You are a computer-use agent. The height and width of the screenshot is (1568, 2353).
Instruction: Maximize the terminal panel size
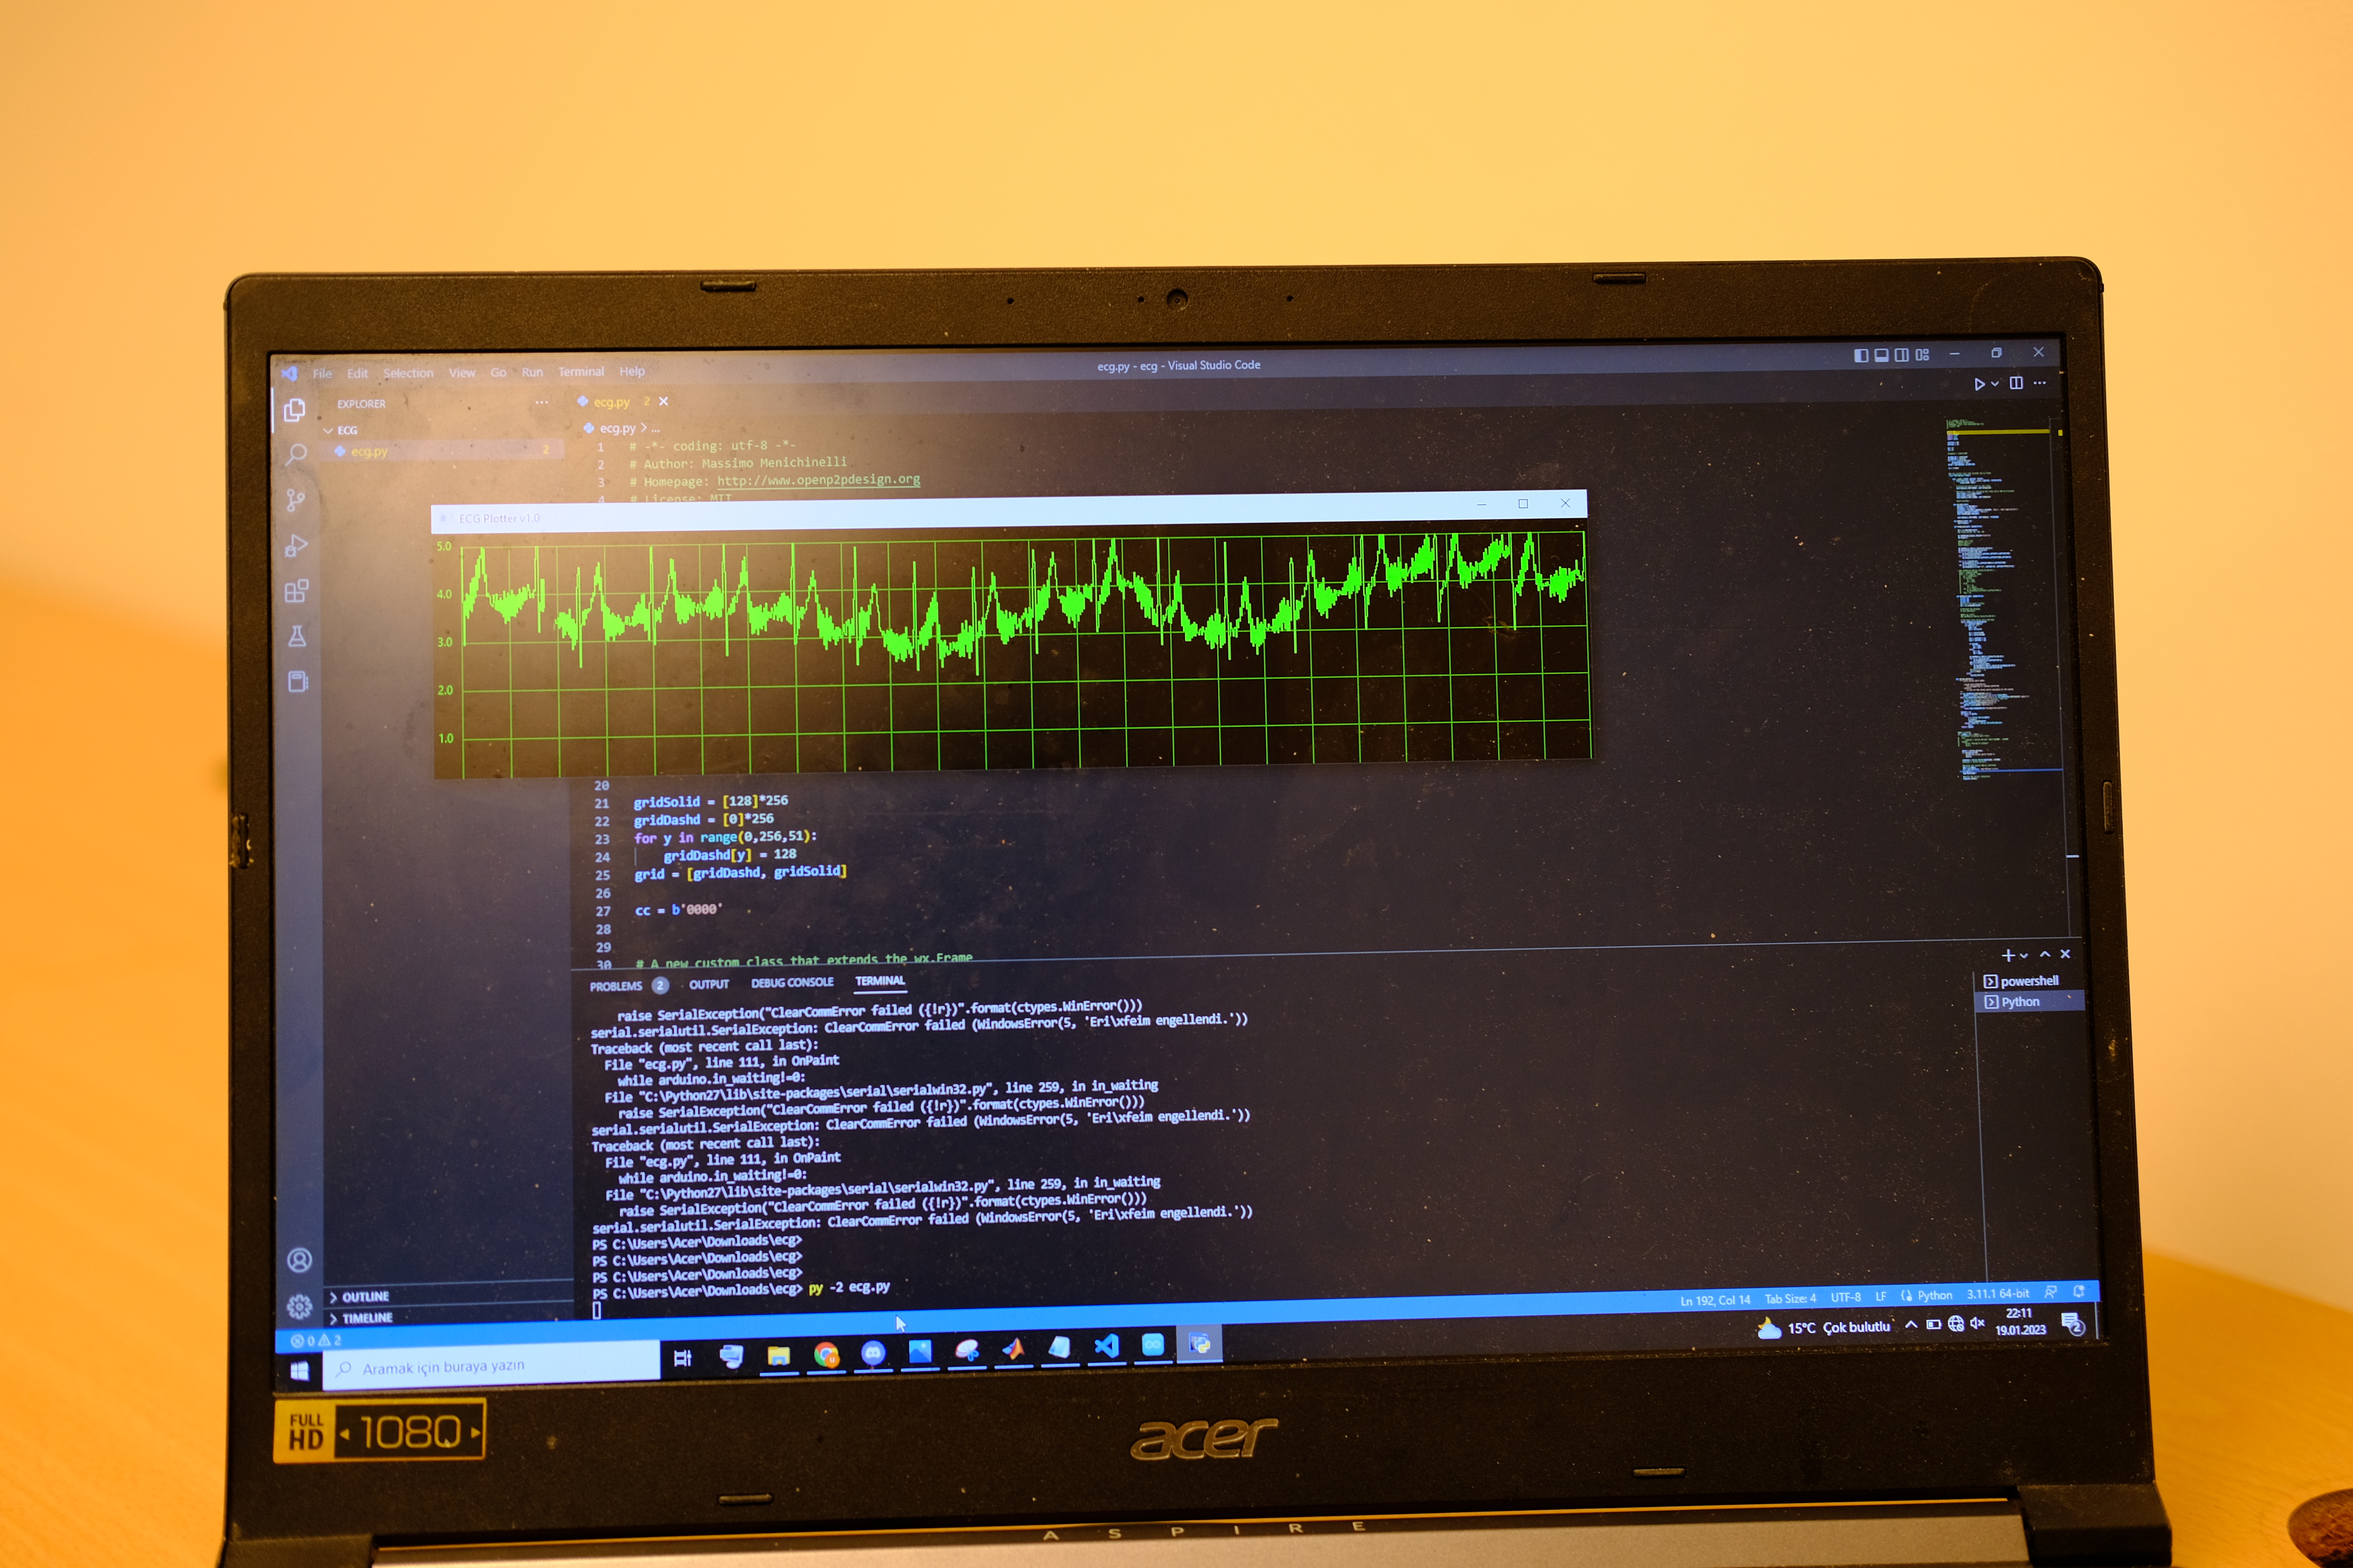coord(2045,955)
